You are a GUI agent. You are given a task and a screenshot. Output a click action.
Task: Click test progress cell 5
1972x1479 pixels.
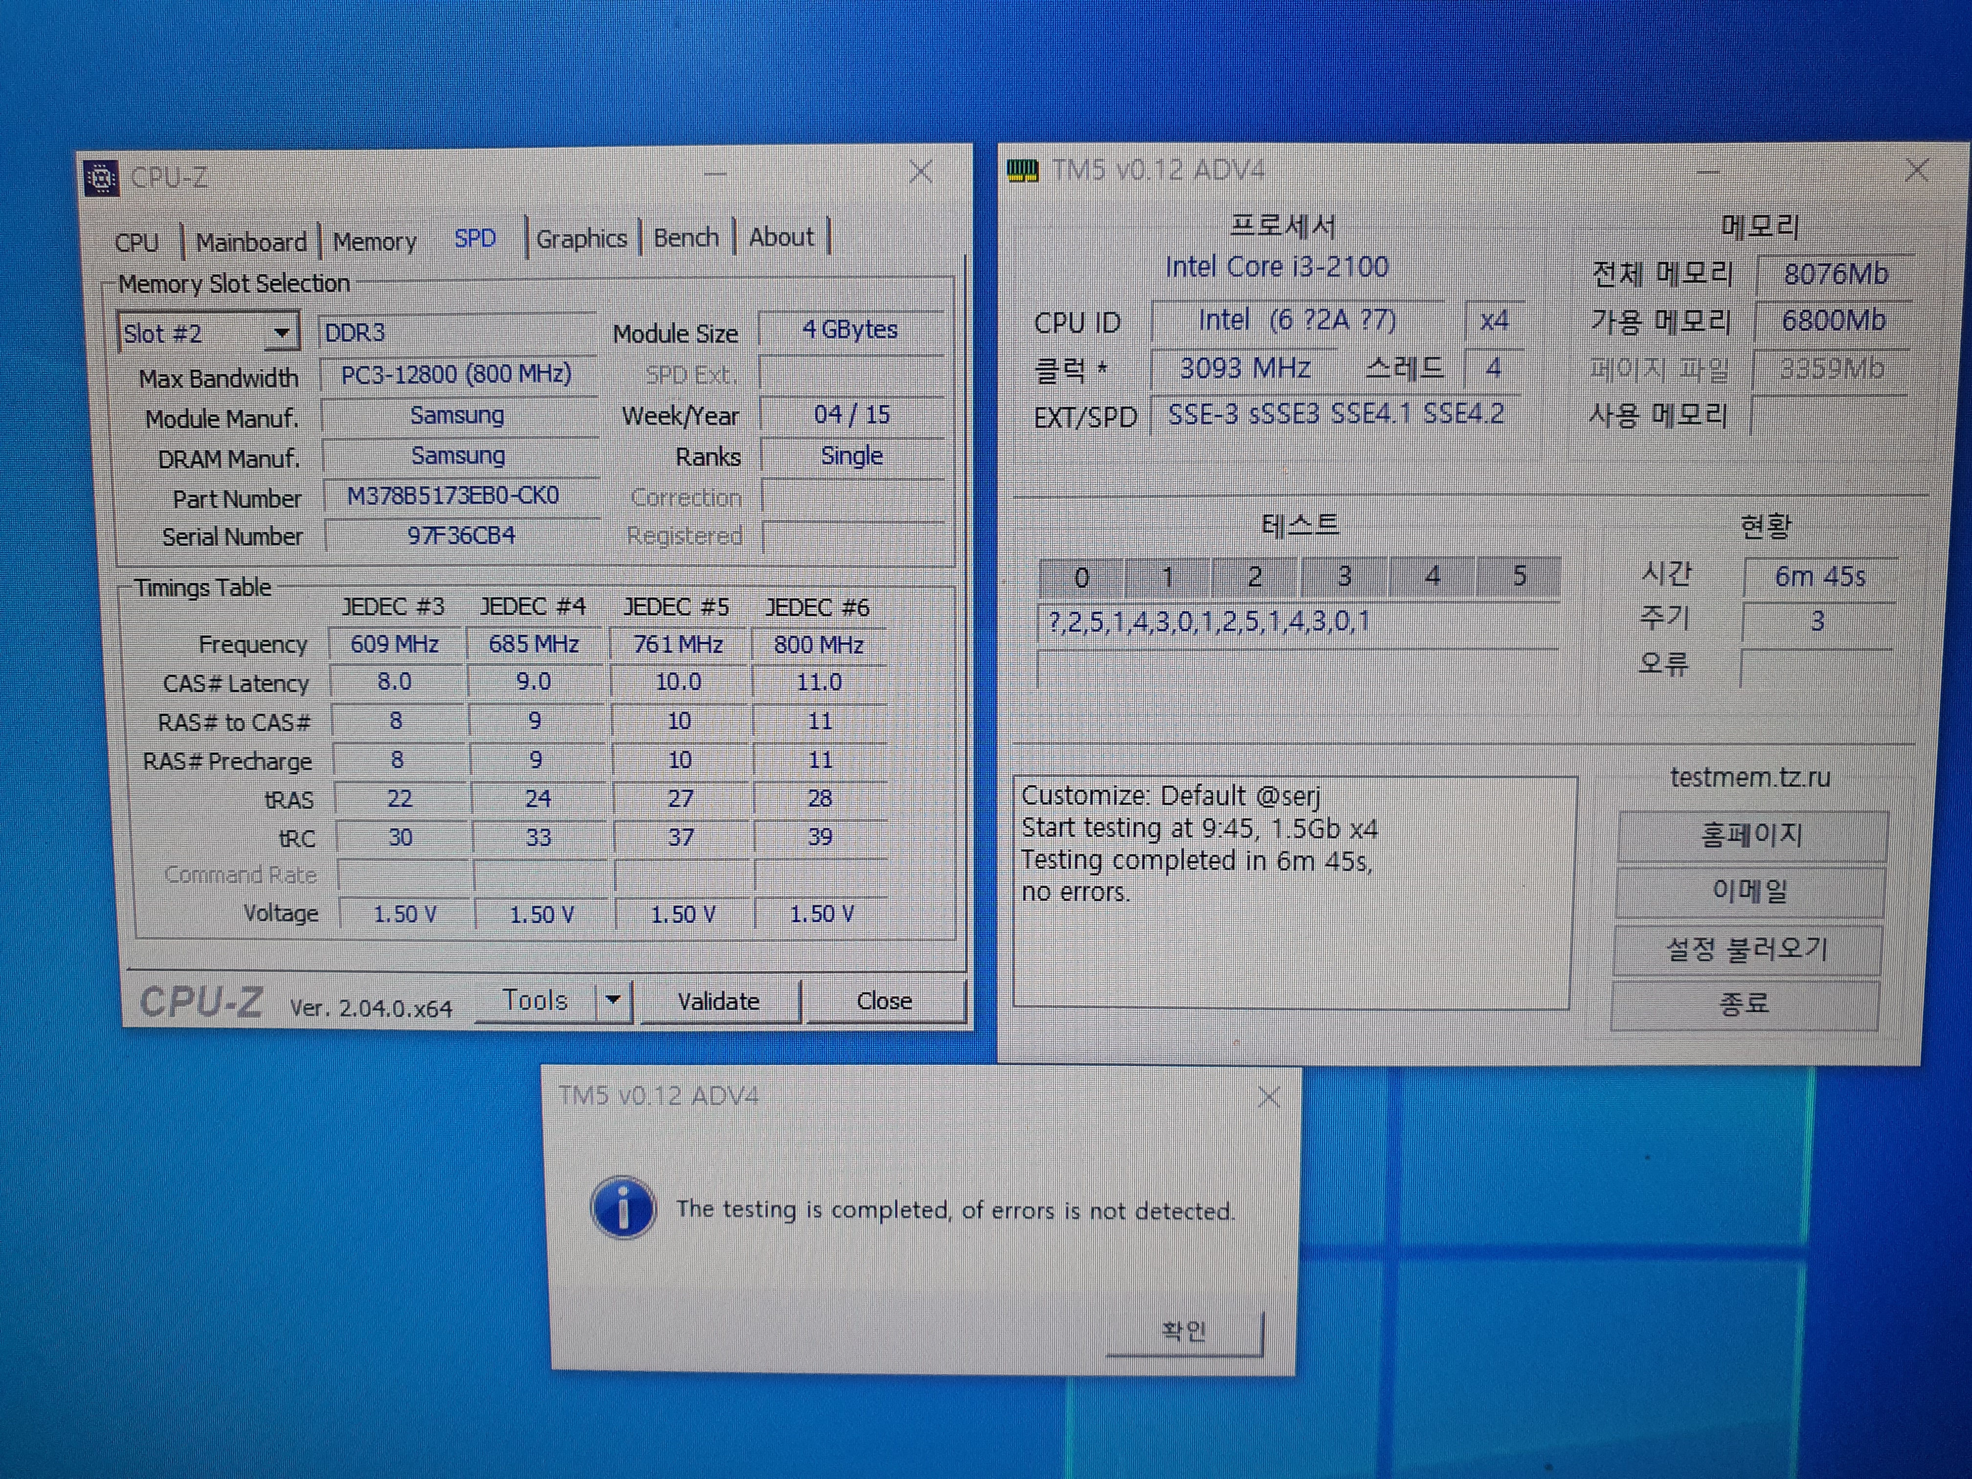tap(1519, 576)
